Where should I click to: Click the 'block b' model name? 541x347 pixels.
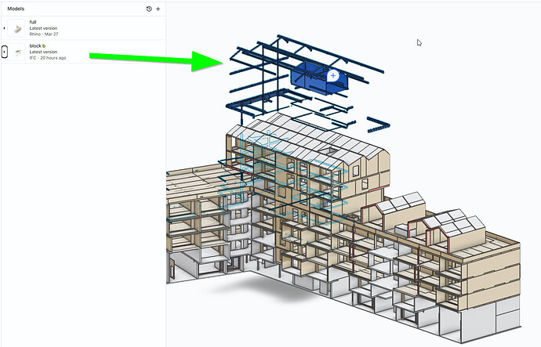38,46
